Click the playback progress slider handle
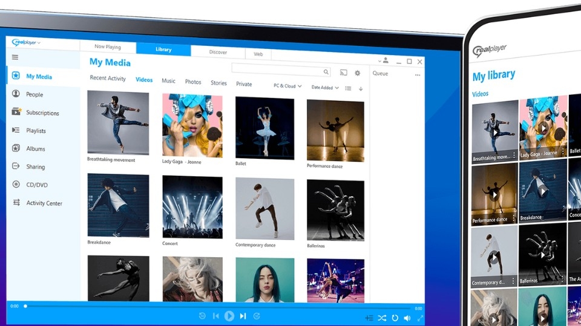581x326 pixels. (x=25, y=306)
